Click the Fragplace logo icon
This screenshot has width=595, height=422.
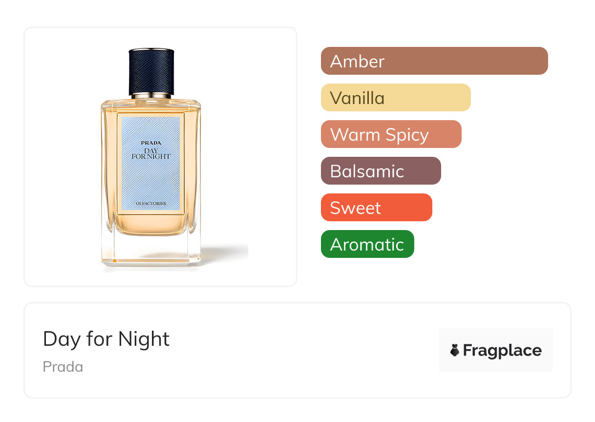coord(455,350)
